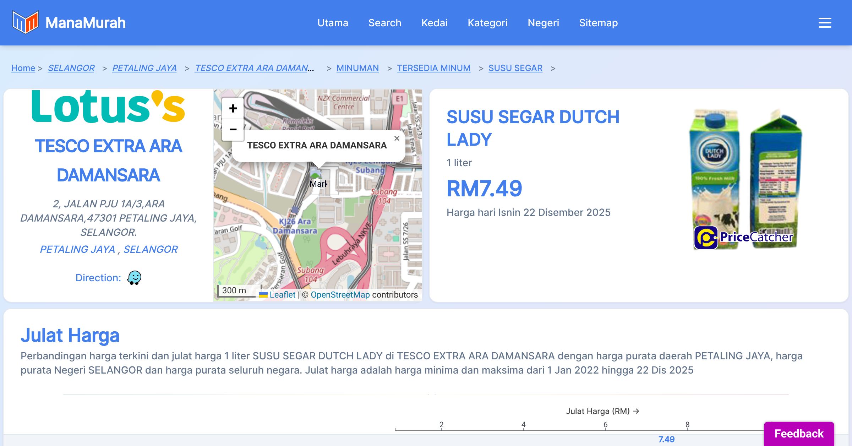Zoom out on the map
This screenshot has height=446, width=852.
233,130
